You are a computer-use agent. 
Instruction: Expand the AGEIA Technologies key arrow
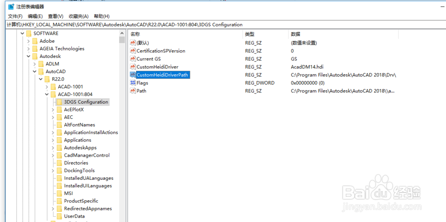pyautogui.click(x=29, y=49)
